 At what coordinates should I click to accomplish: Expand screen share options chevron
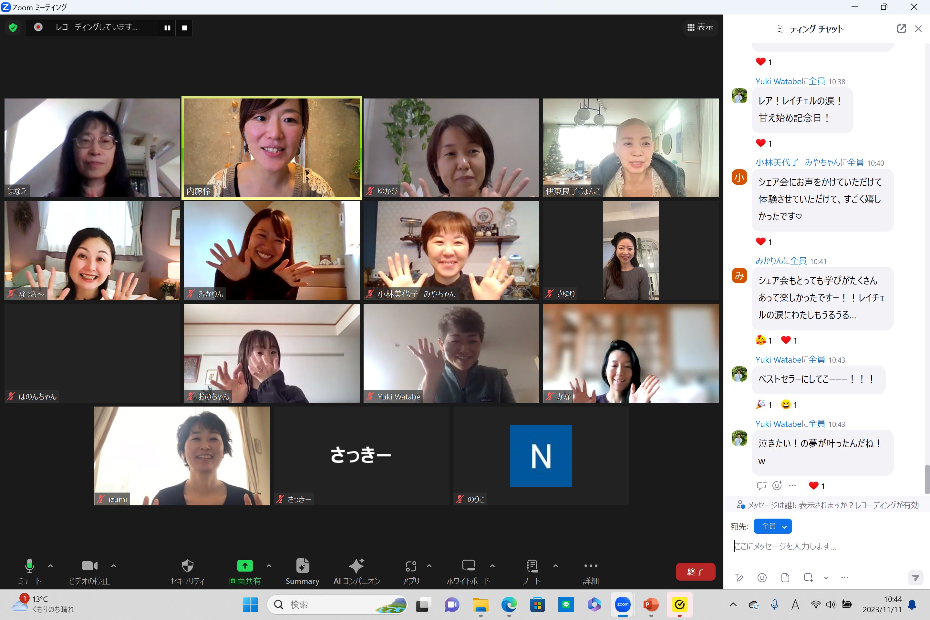coord(269,566)
